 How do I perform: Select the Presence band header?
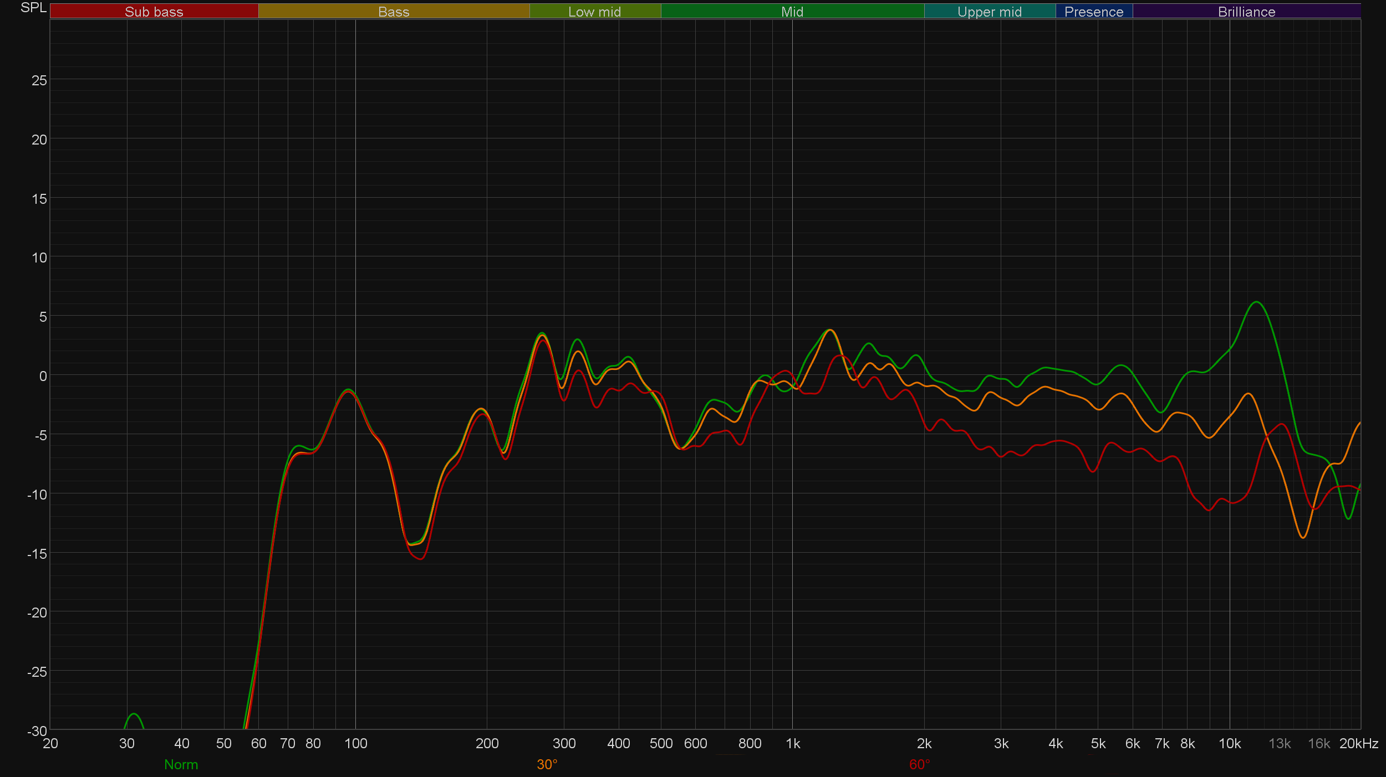(1093, 12)
